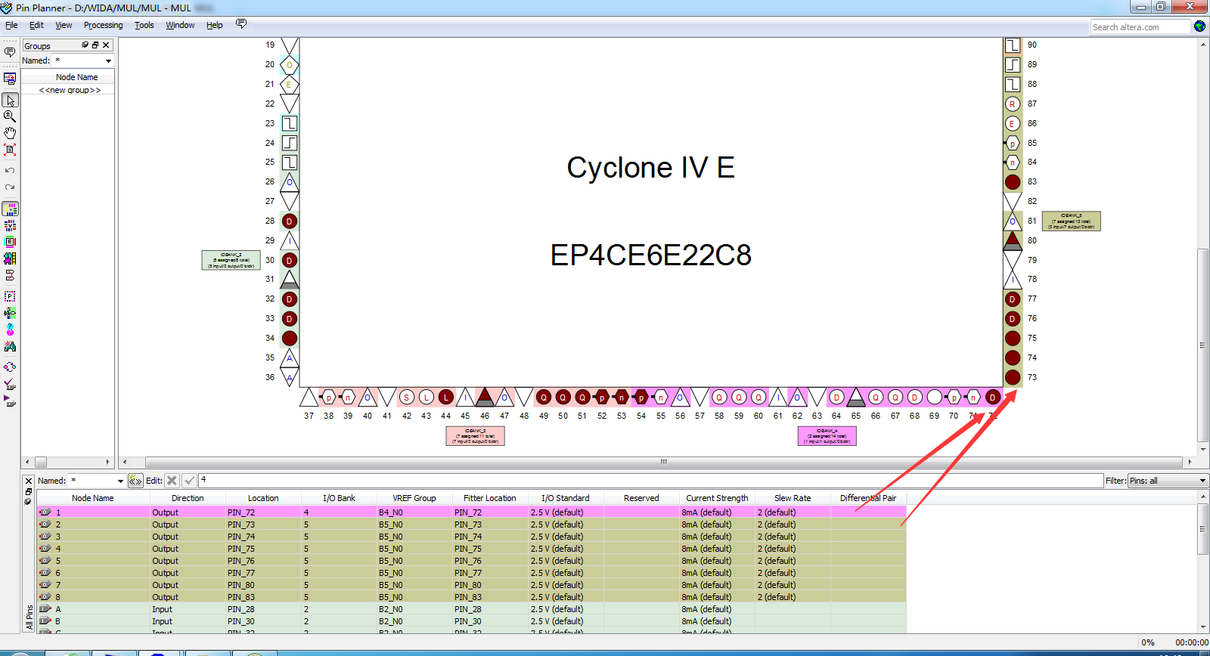Click the B4_N0 VREF group cell
Viewport: 1210px width, 656px height.
point(414,512)
